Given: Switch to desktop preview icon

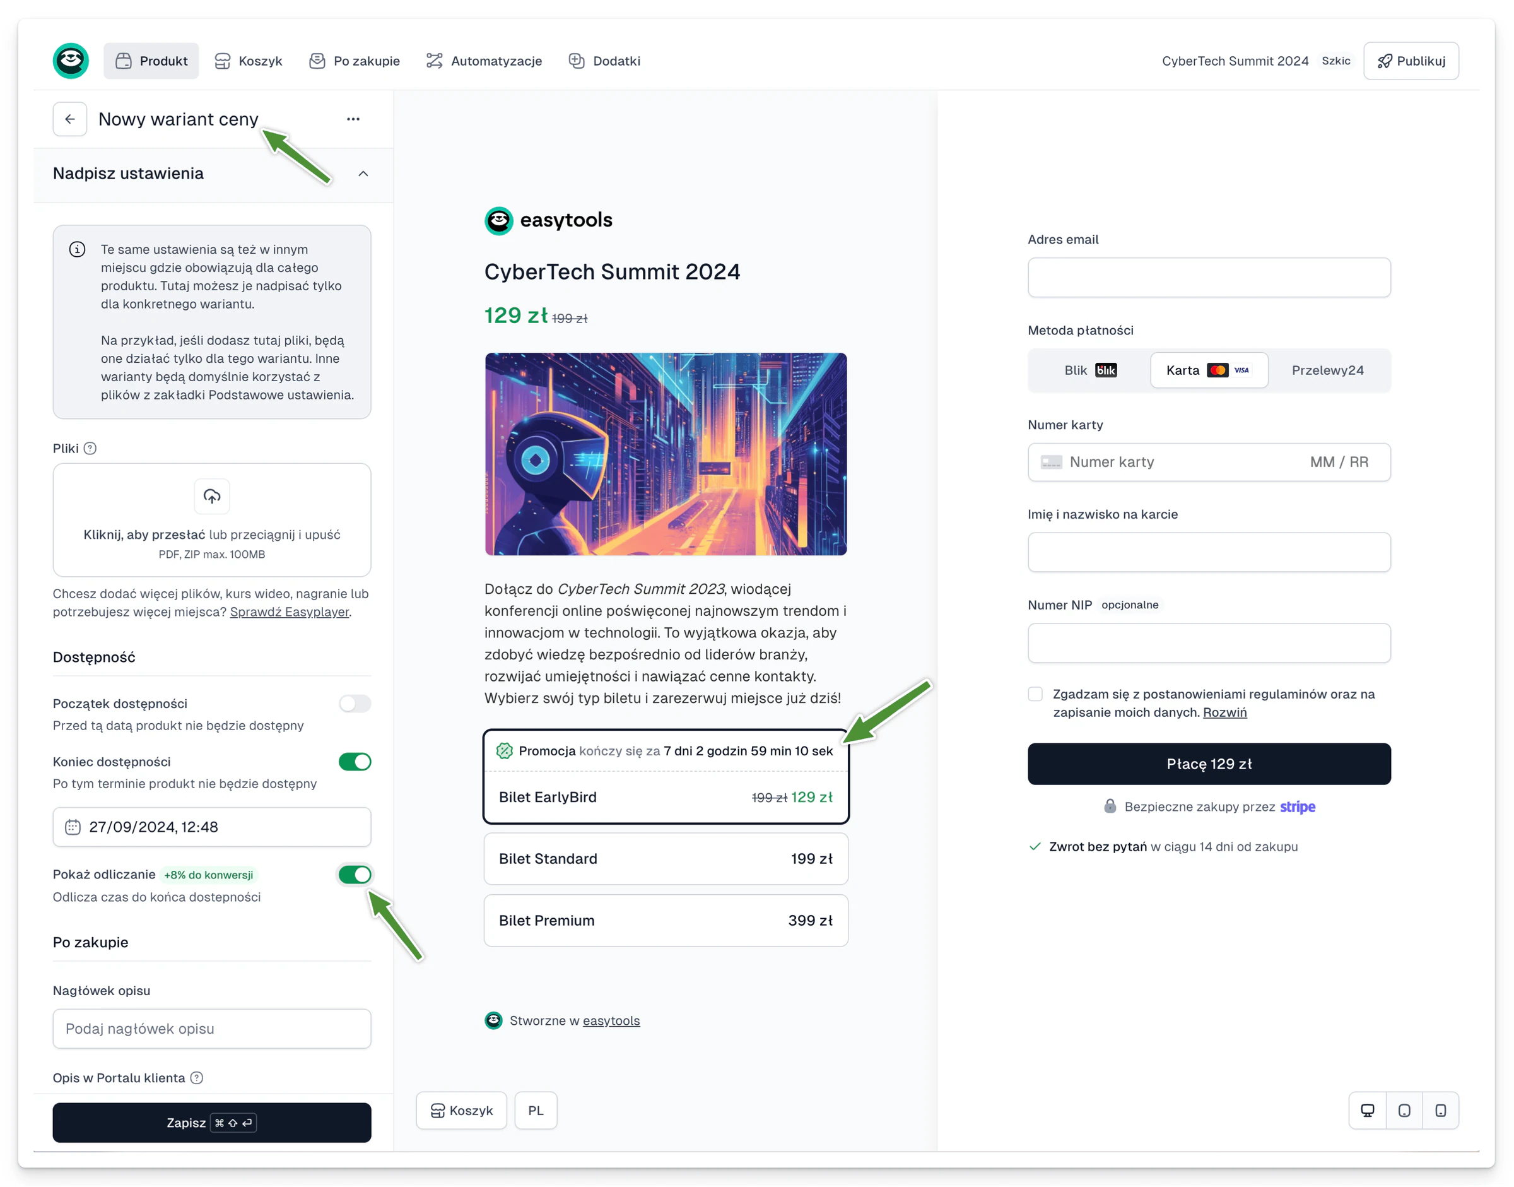Looking at the screenshot, I should click(1366, 1110).
